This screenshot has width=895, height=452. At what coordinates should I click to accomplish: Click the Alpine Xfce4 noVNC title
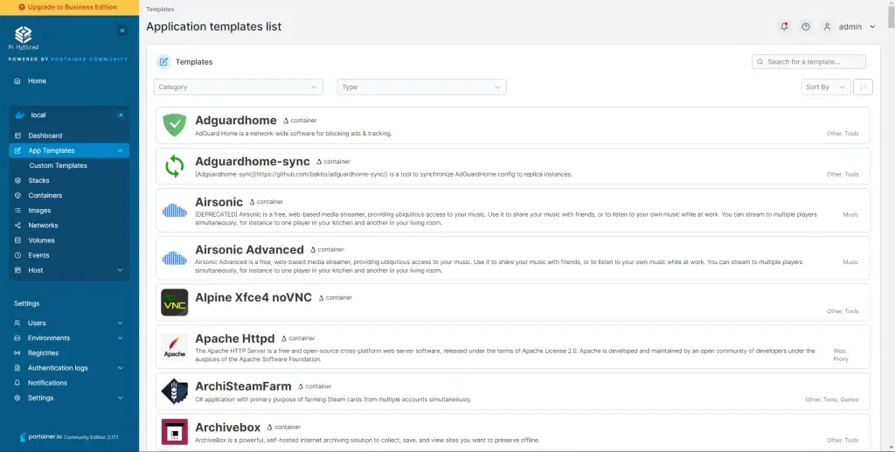click(253, 297)
